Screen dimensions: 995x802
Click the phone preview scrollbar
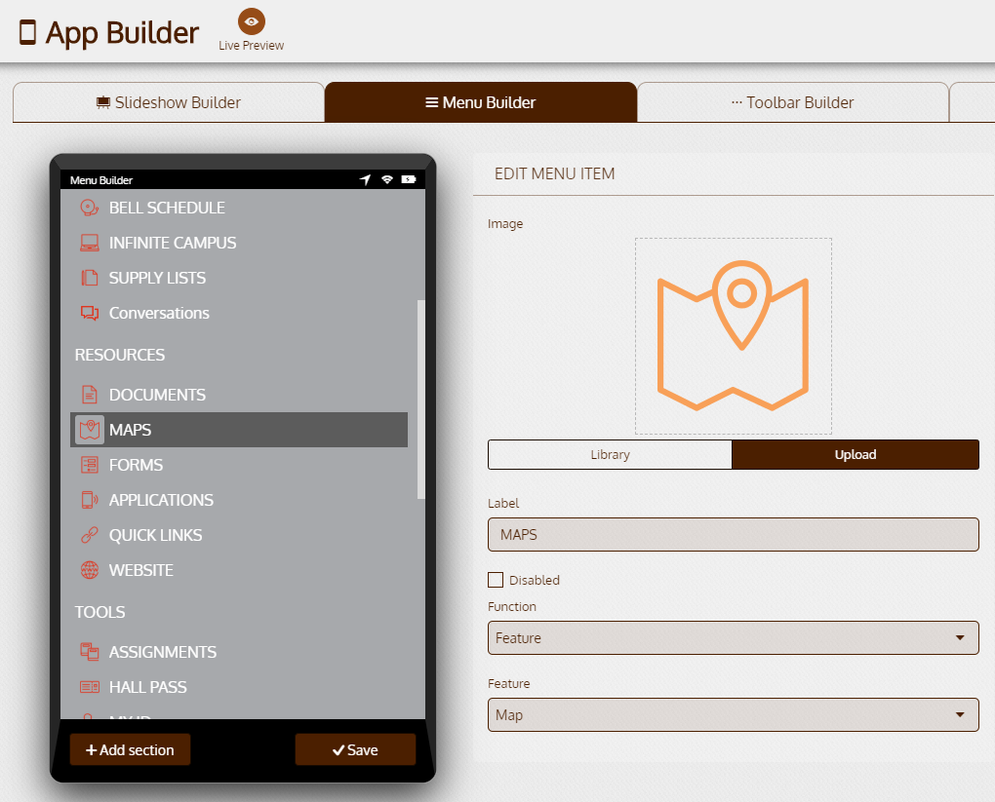(x=420, y=400)
